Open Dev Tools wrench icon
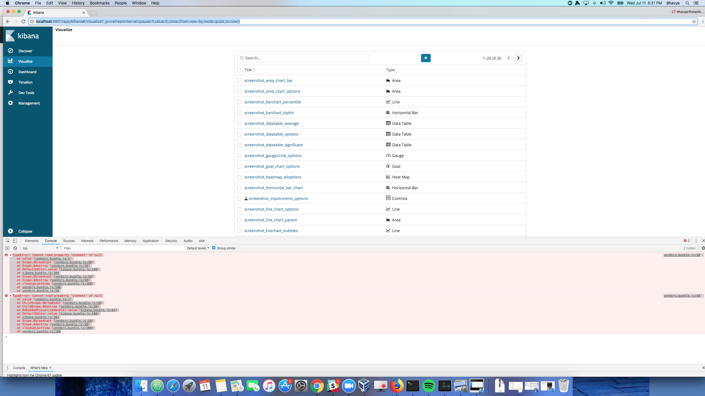 (10, 92)
